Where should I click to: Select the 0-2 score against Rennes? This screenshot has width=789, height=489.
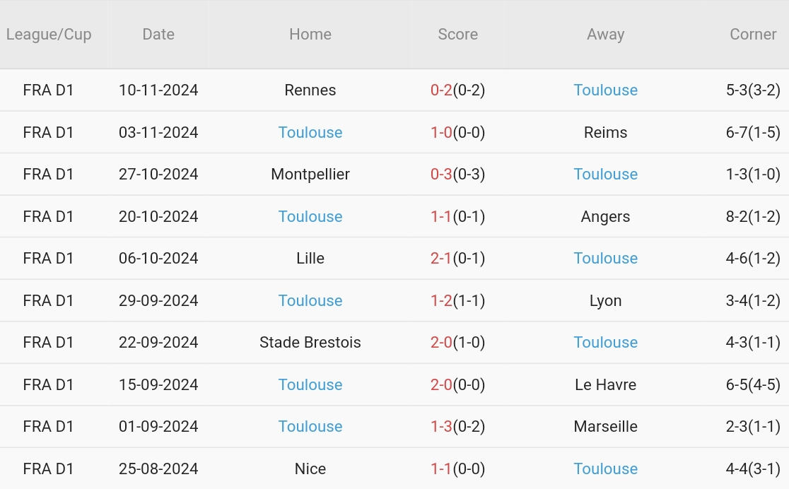441,90
